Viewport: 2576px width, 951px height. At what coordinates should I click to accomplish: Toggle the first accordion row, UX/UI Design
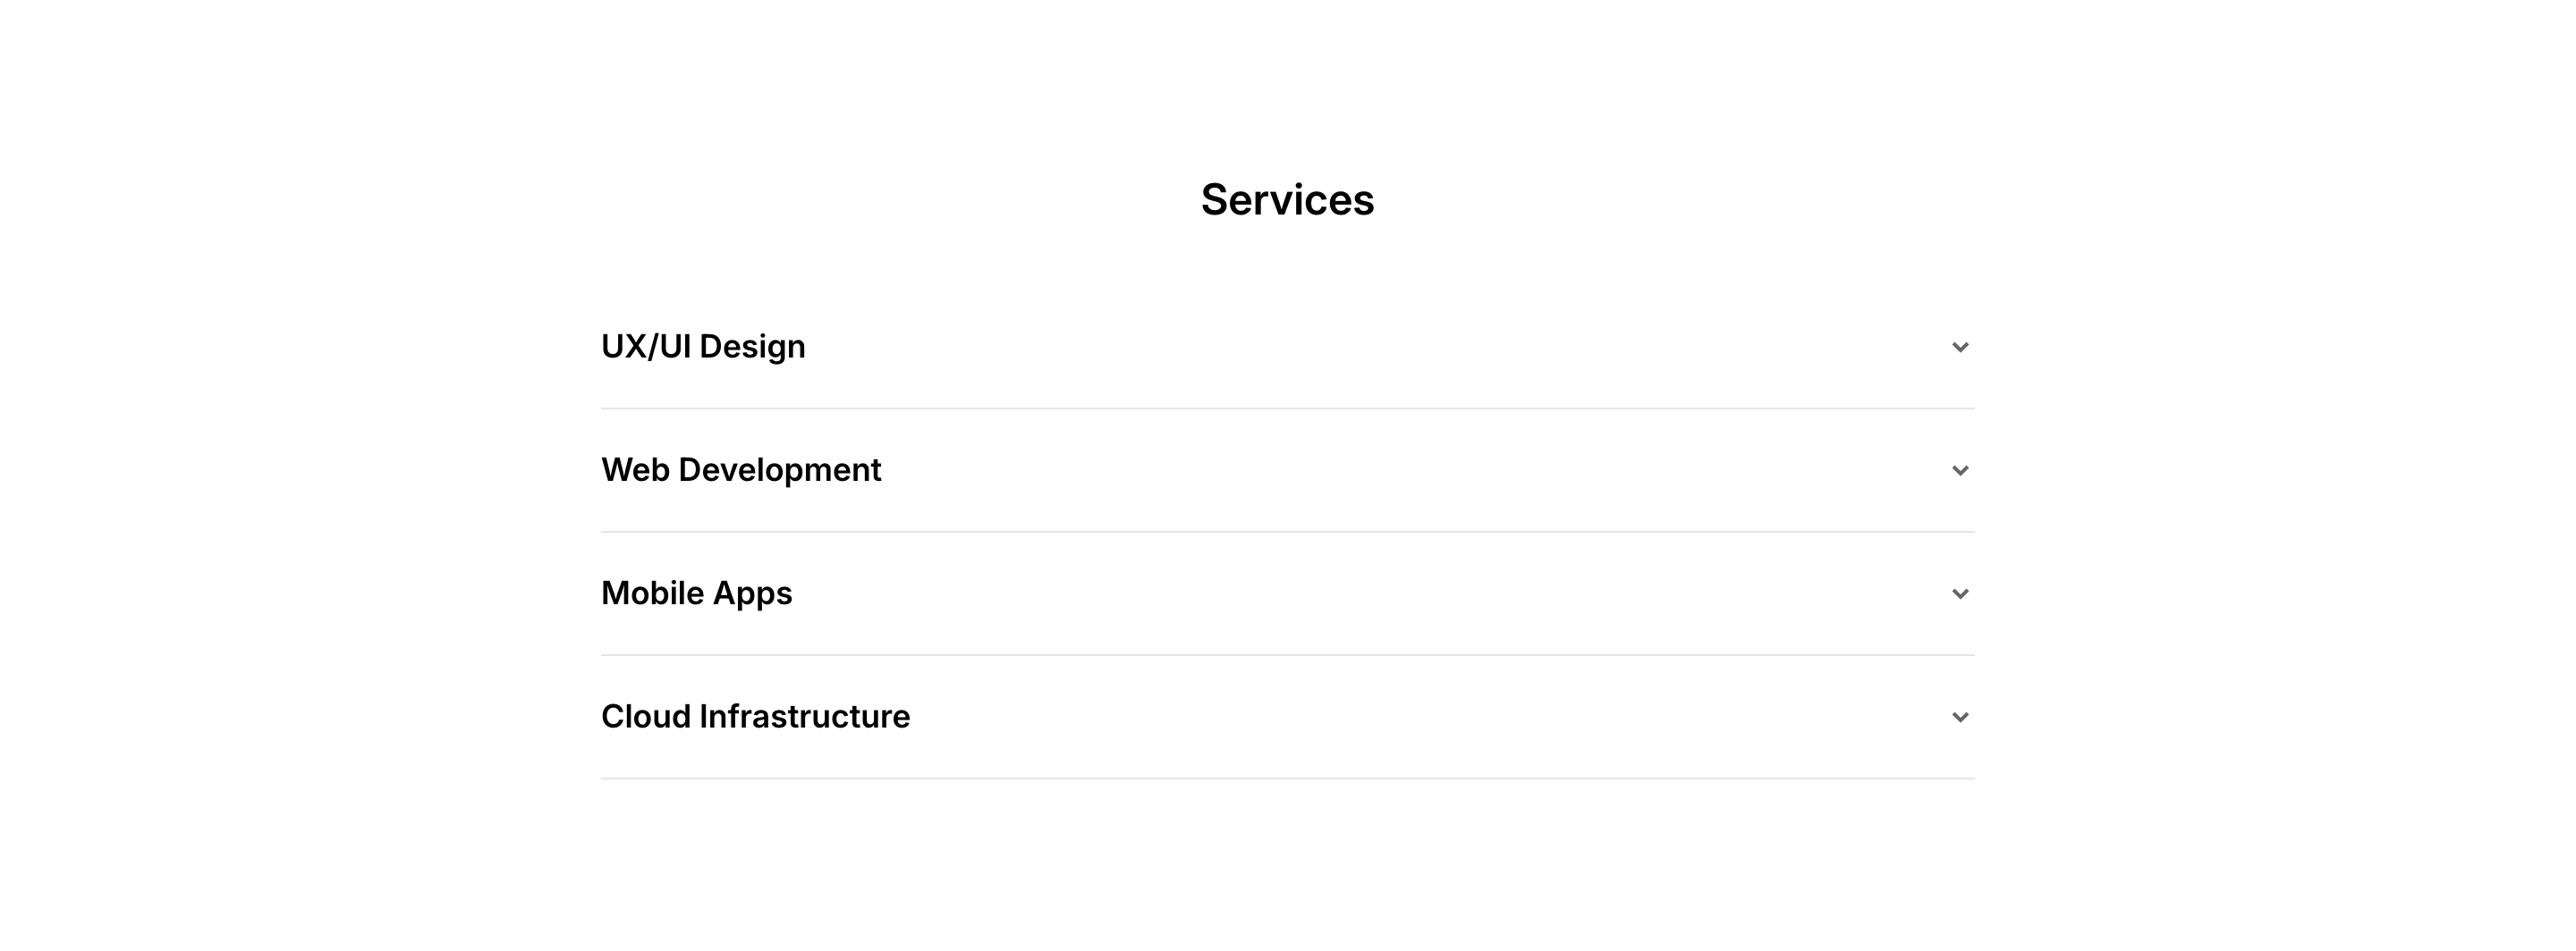click(1287, 347)
